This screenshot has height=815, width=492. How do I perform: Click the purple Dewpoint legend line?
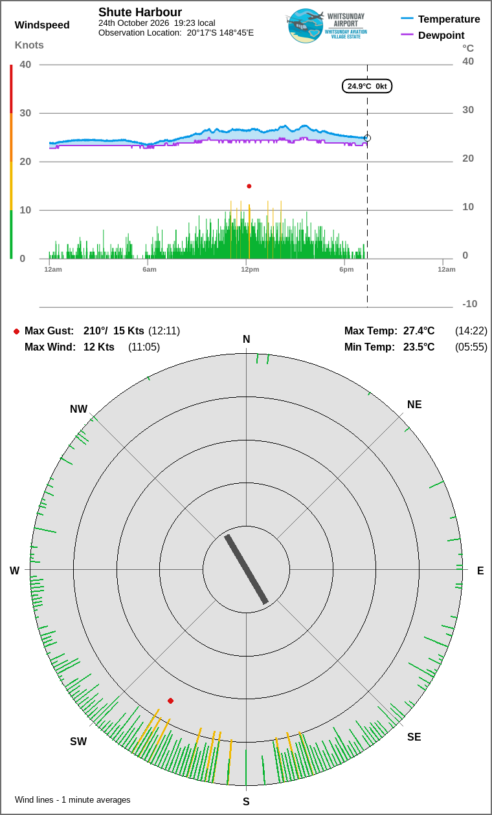pyautogui.click(x=407, y=35)
